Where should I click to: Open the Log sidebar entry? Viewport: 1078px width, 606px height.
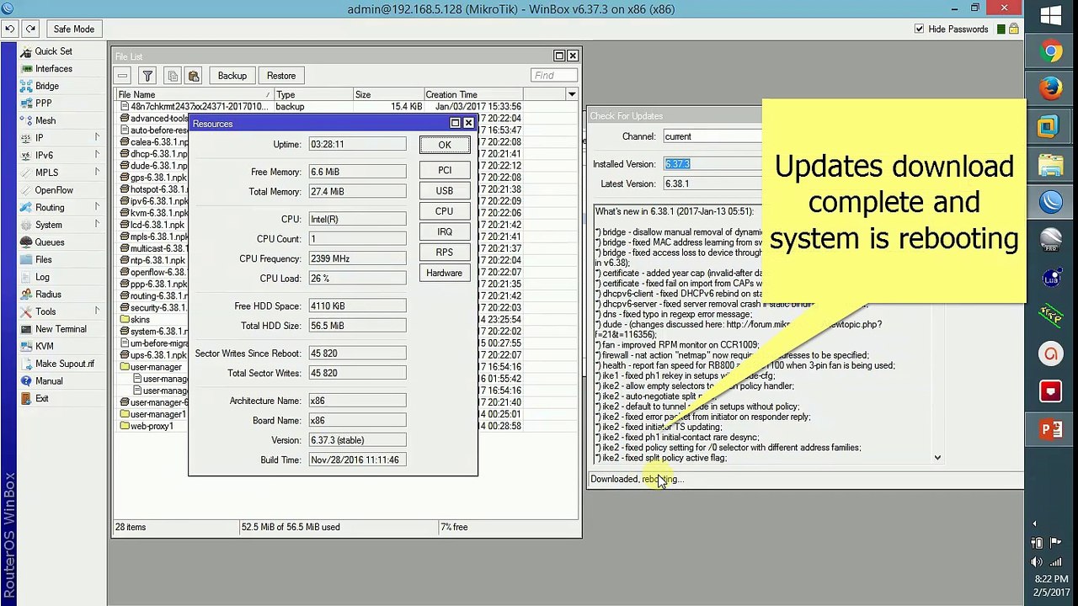(x=42, y=277)
